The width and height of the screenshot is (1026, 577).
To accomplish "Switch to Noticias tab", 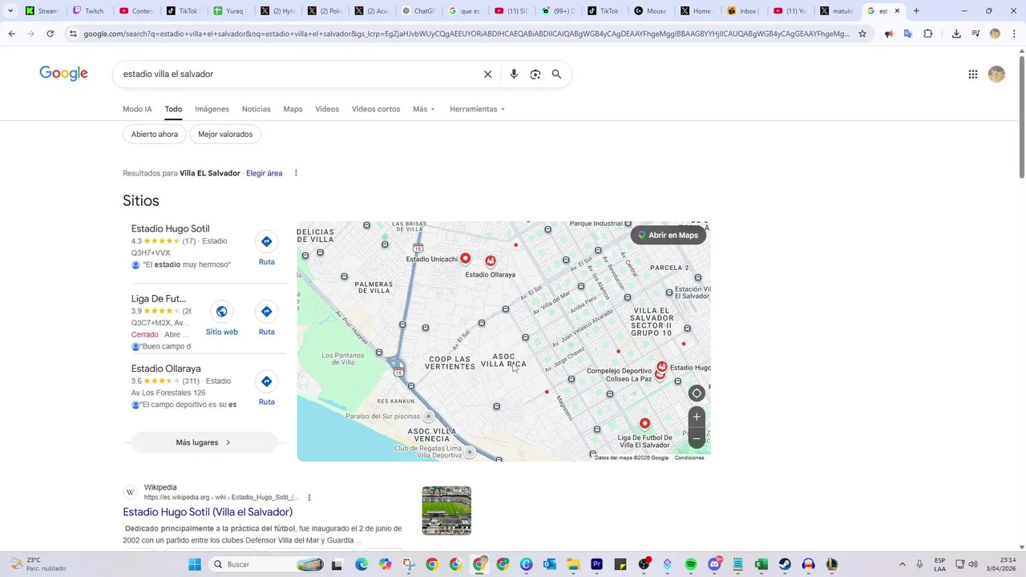I will 256,109.
